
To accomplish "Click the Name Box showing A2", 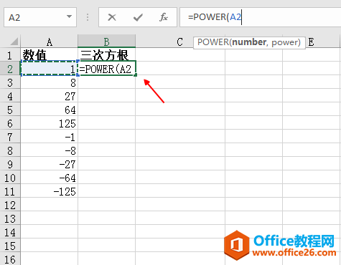I will (x=40, y=17).
